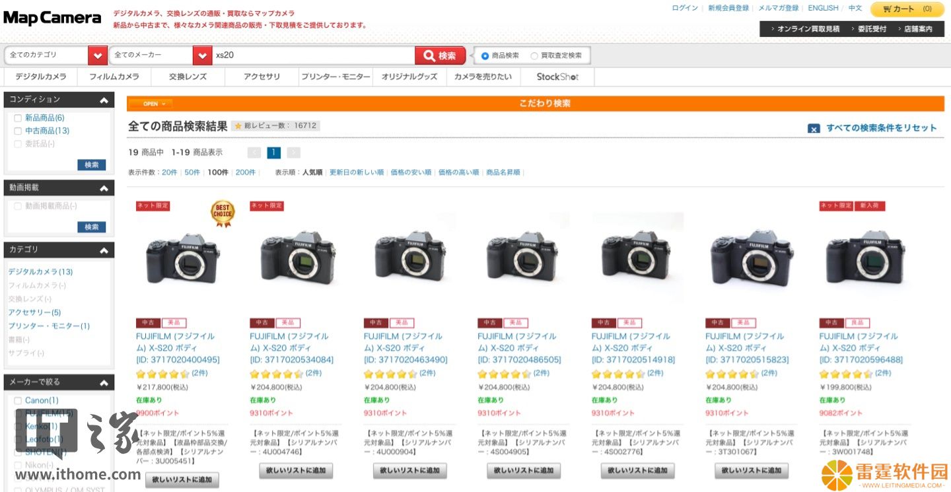951x492 pixels.
Task: Click the red 検索 search button
Action: tap(440, 55)
